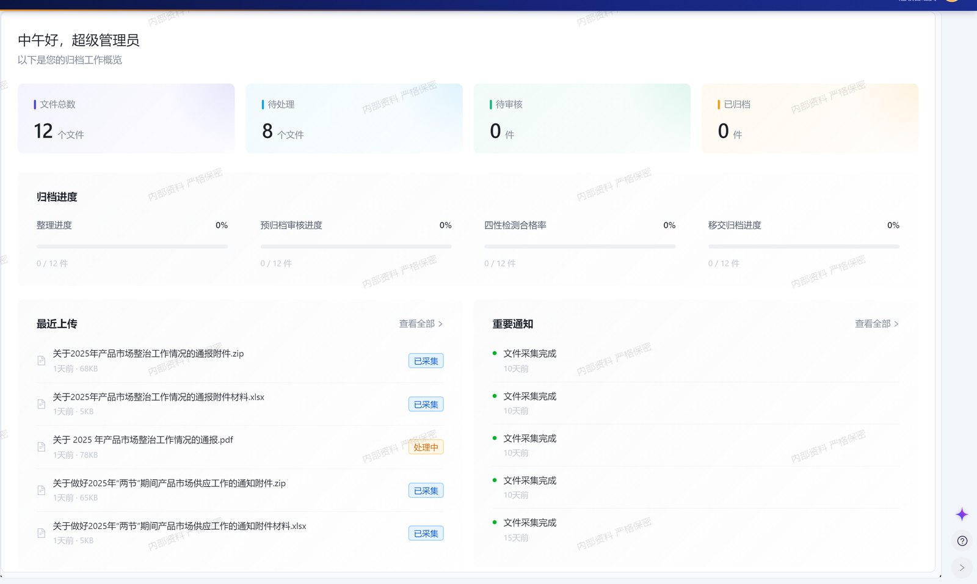This screenshot has height=584, width=977.
Task: Click file icon for 通报附件.zip
Action: (42, 360)
